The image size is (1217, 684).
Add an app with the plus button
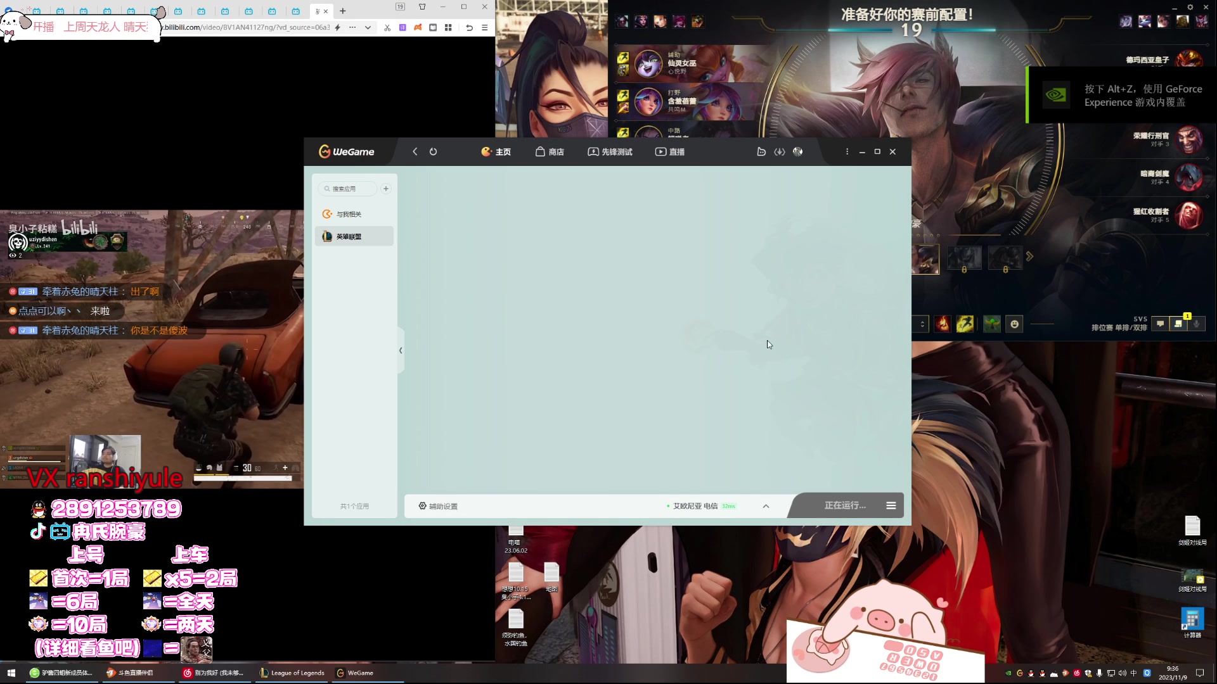pos(386,189)
